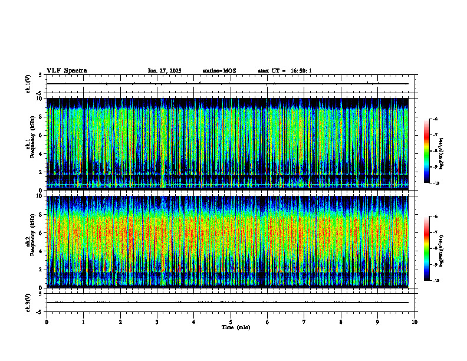Click inside the ch.2 spectrogram panel
The image size is (467, 361).
click(x=228, y=242)
